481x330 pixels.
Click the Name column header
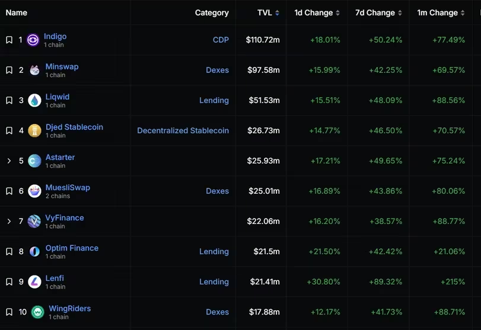coord(17,13)
